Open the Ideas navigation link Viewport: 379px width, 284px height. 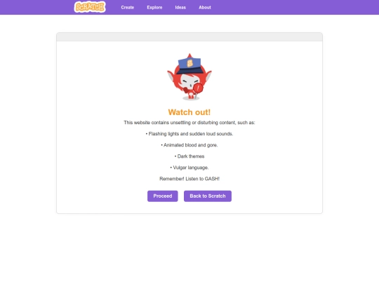coord(180,8)
